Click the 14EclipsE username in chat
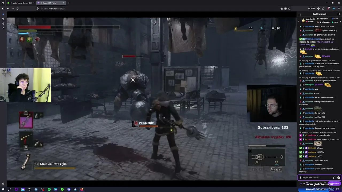 (x=309, y=85)
